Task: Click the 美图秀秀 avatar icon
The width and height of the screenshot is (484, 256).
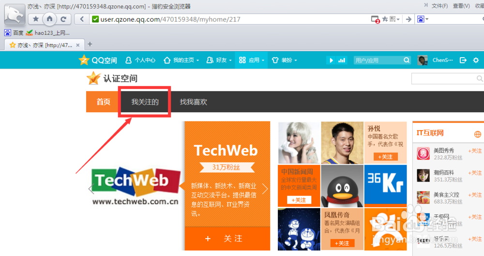Action: pos(423,153)
